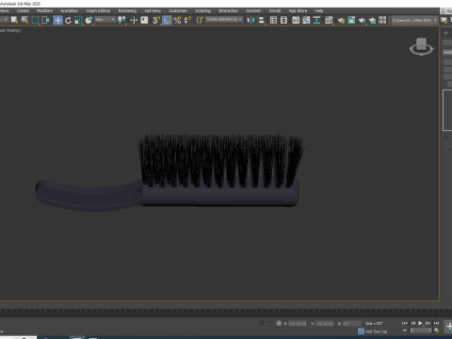Play the animation
This screenshot has width=452, height=339.
tap(421, 323)
